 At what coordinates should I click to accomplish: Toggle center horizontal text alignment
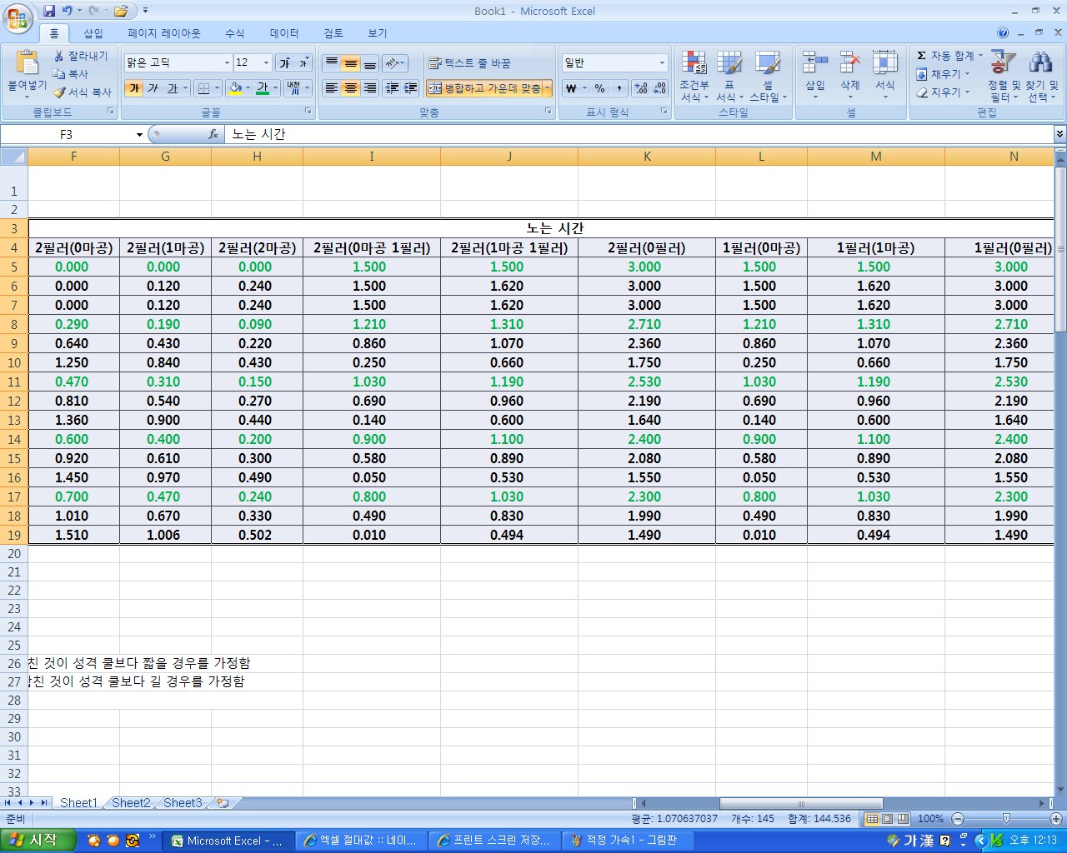(x=351, y=88)
